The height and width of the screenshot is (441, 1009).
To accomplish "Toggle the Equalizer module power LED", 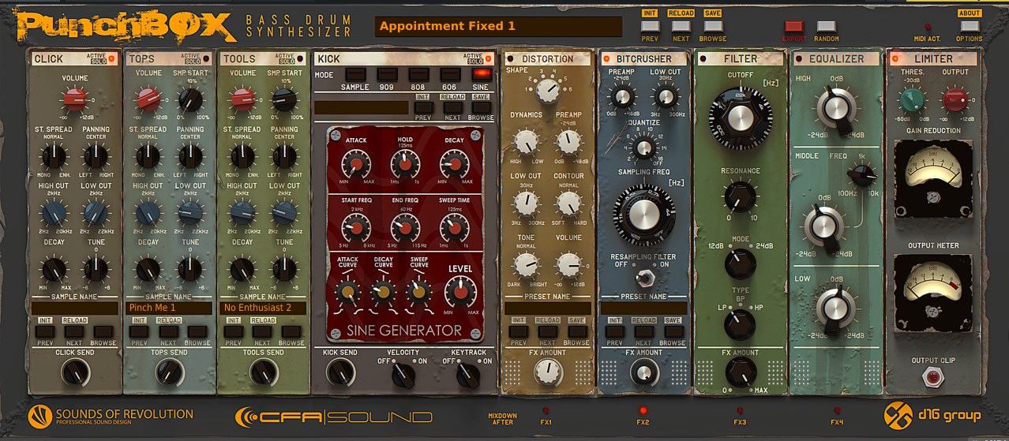I will [x=798, y=58].
